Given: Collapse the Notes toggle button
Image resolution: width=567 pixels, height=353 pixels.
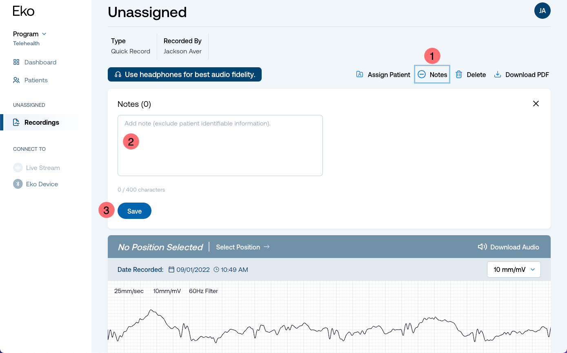Looking at the screenshot, I should click(432, 75).
